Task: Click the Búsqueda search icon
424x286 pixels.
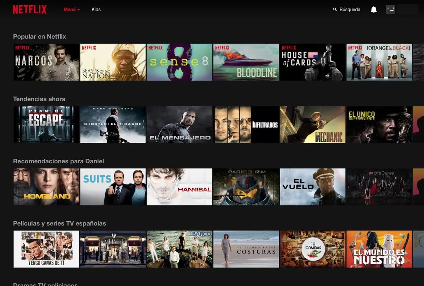Action: (x=335, y=10)
